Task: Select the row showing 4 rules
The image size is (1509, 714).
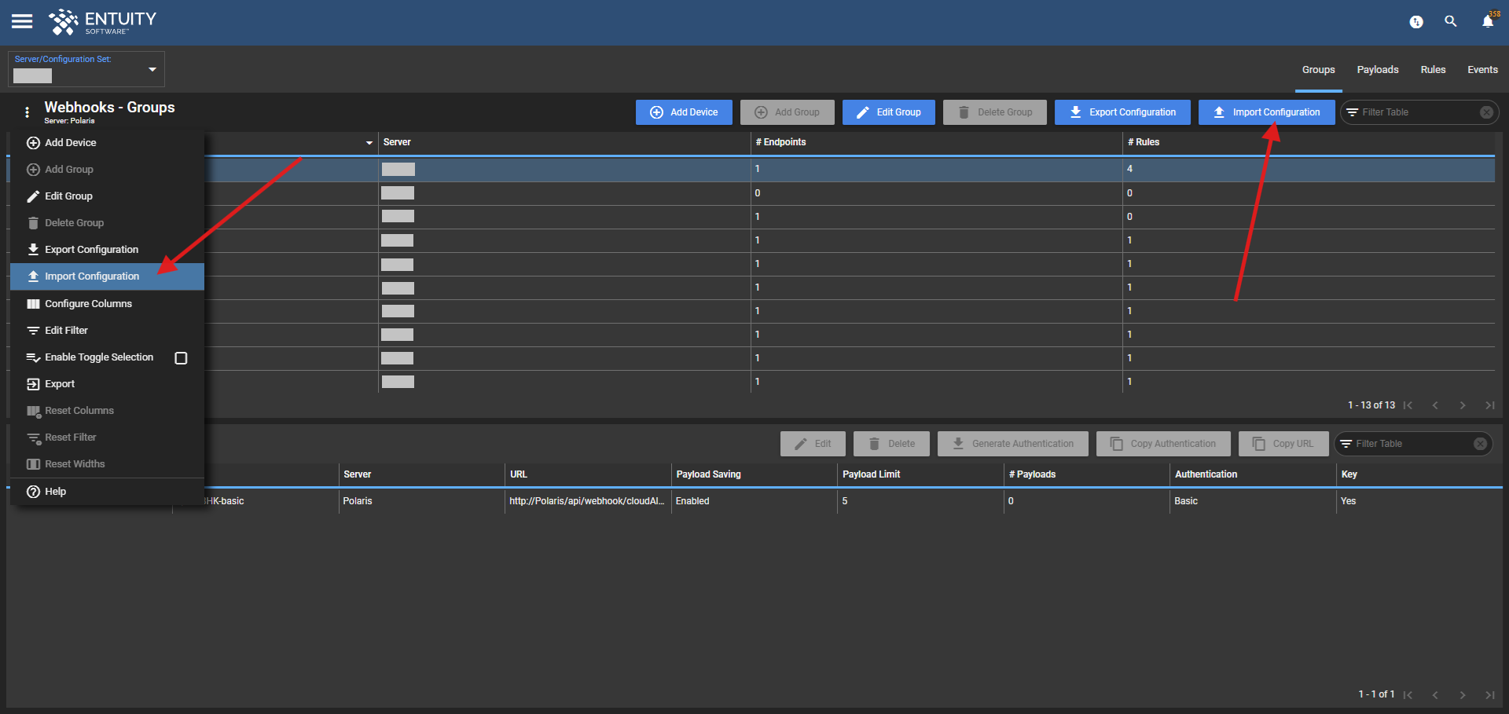Action: tap(850, 169)
